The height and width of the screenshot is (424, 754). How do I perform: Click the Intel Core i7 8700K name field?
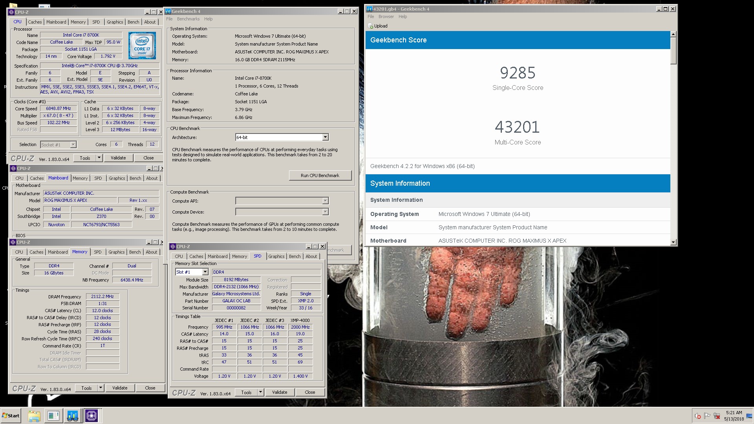click(x=81, y=35)
